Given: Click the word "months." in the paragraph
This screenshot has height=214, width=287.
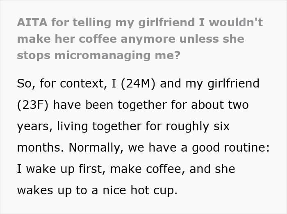Looking at the screenshot, I should point(41,147).
